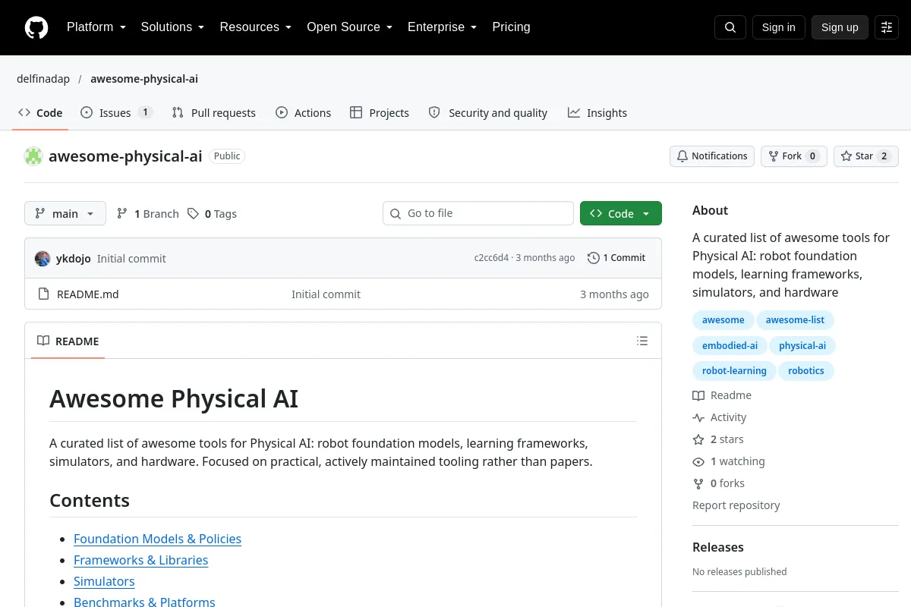This screenshot has width=911, height=607.
Task: Jump to Frameworks & Libraries section
Action: point(140,560)
